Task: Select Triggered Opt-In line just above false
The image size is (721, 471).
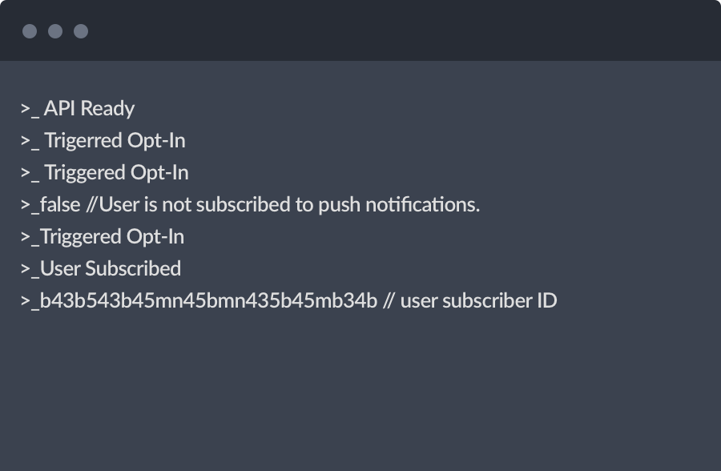Action: (x=105, y=173)
